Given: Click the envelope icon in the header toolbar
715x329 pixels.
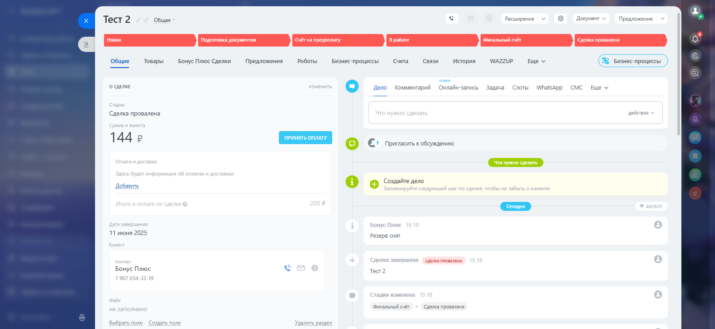Looking at the screenshot, I should click(x=471, y=18).
